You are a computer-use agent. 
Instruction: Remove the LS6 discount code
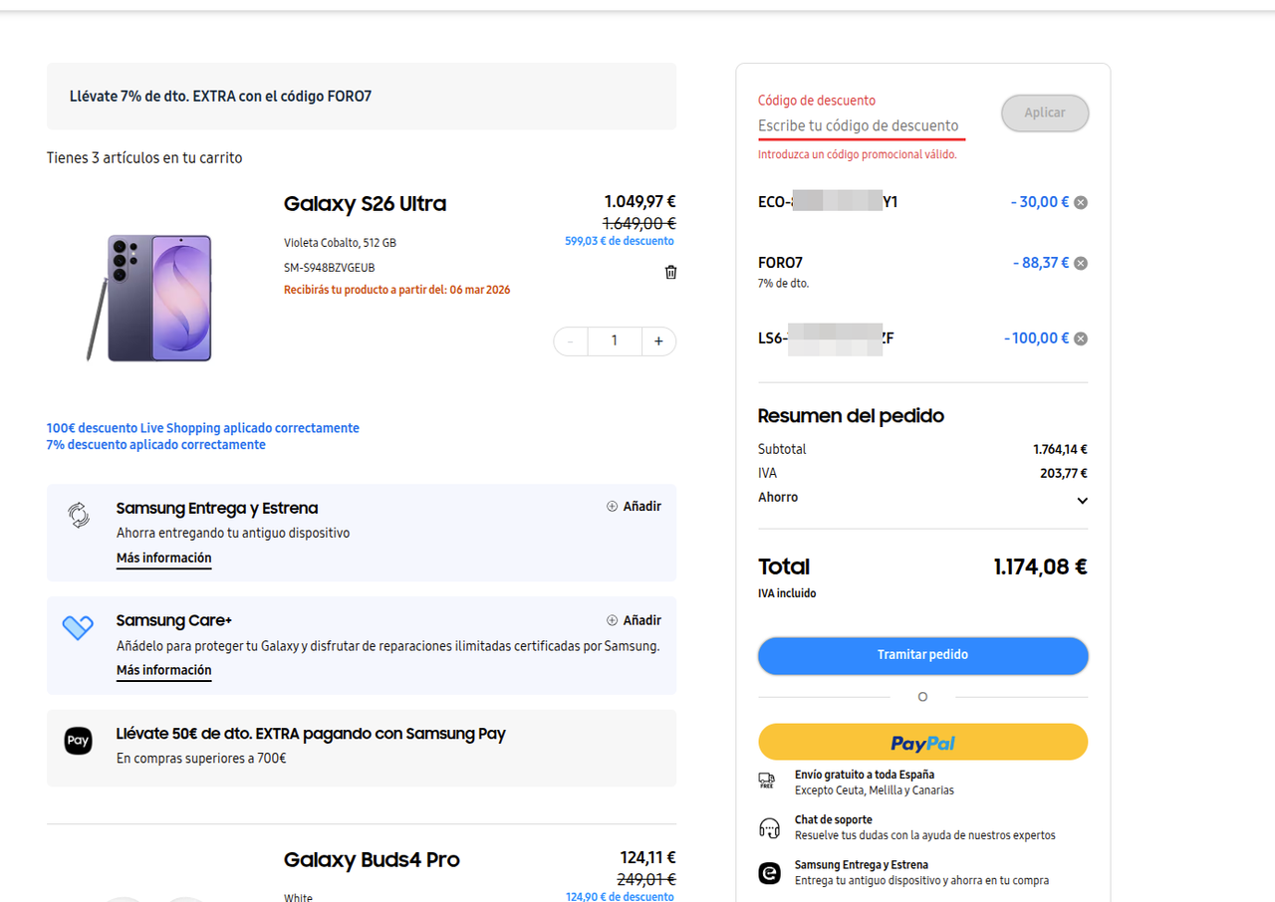click(x=1081, y=338)
